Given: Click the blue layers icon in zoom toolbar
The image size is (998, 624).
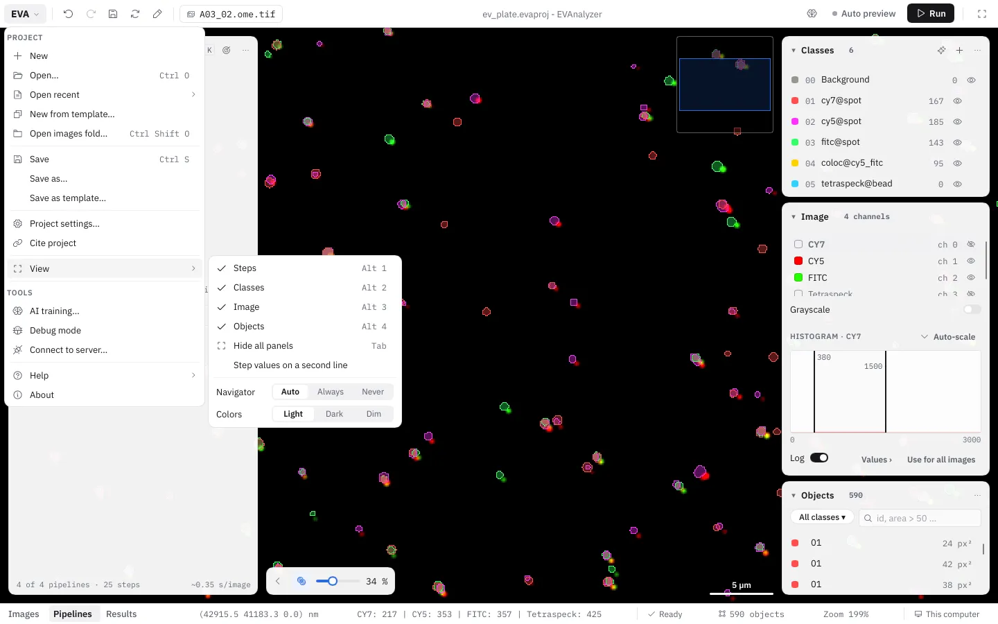Looking at the screenshot, I should 301,582.
